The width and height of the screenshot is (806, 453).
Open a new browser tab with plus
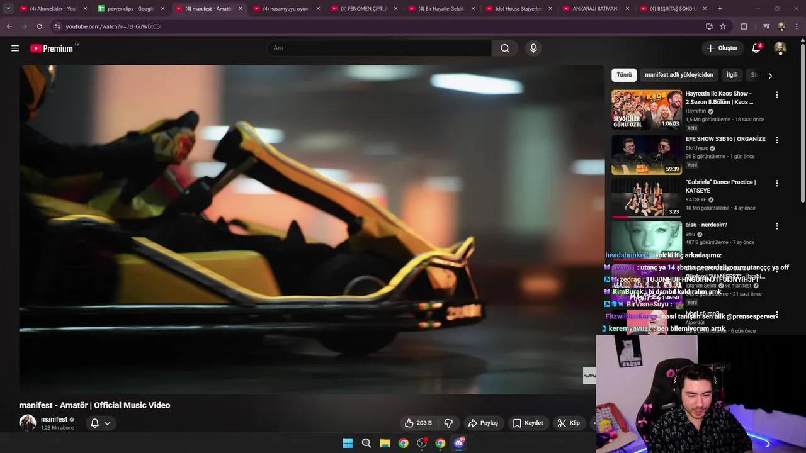coord(720,9)
